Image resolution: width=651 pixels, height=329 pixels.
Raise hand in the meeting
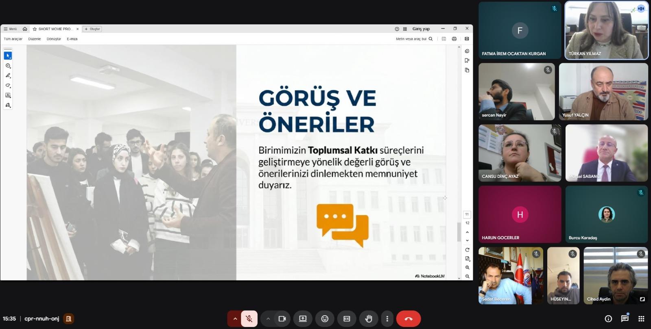tap(369, 319)
